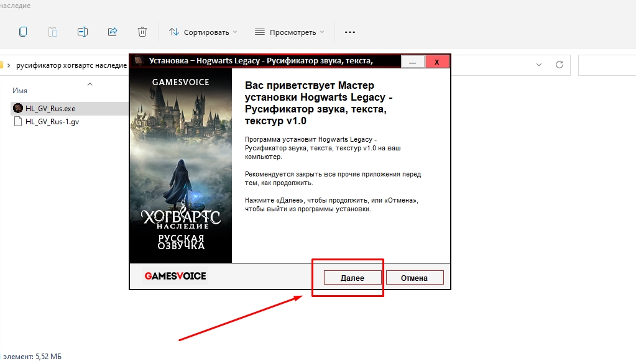Click the Share icon in Explorer toolbar

pos(113,32)
